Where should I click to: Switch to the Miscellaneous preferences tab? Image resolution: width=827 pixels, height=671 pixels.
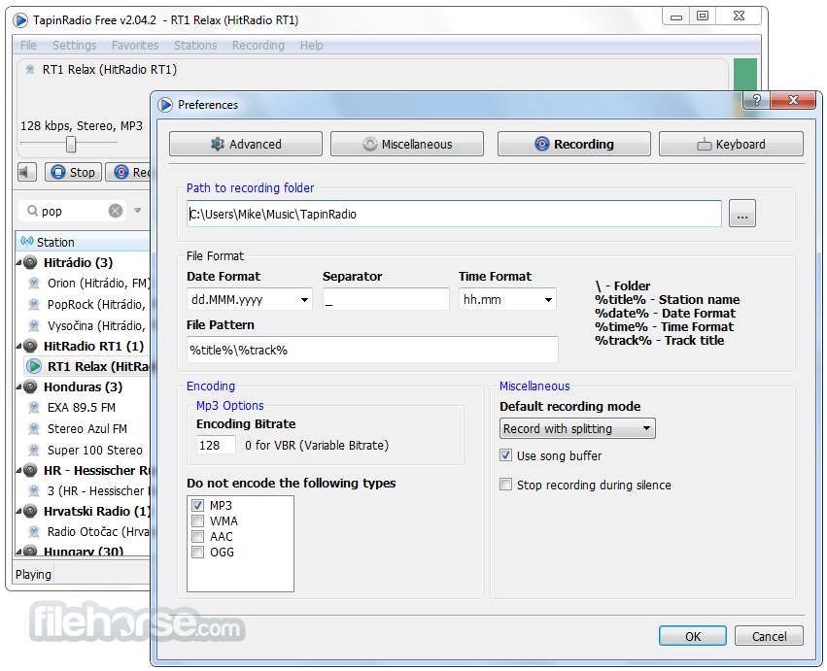point(407,144)
